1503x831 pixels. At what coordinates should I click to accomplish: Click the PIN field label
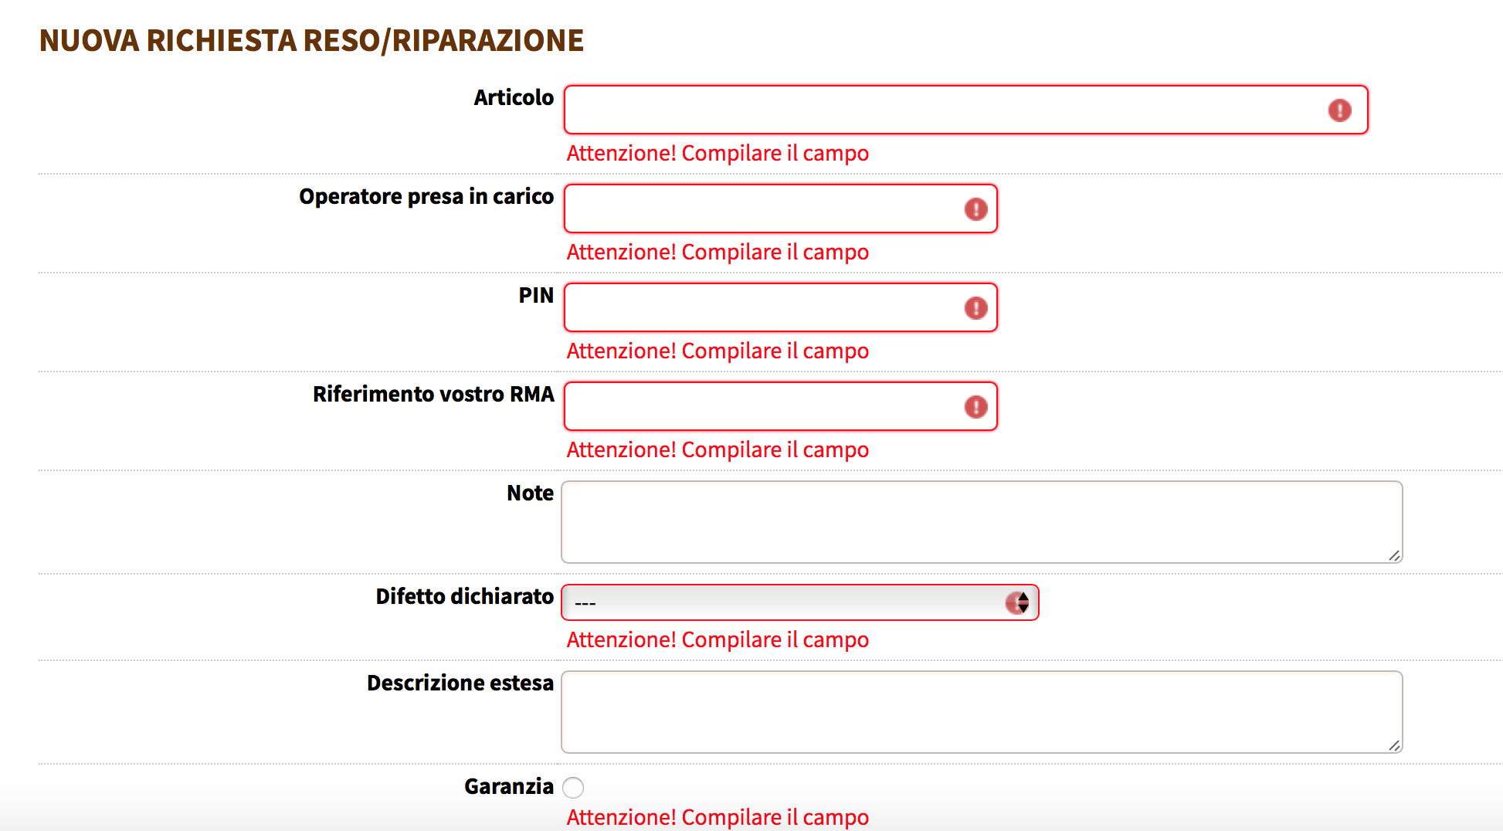[x=536, y=296]
